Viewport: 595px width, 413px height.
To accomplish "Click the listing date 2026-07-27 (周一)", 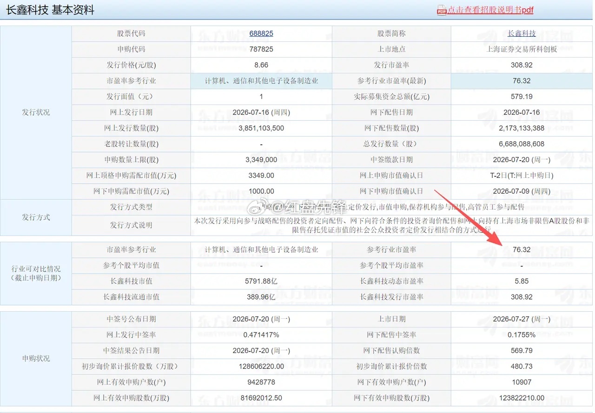I will (x=522, y=319).
